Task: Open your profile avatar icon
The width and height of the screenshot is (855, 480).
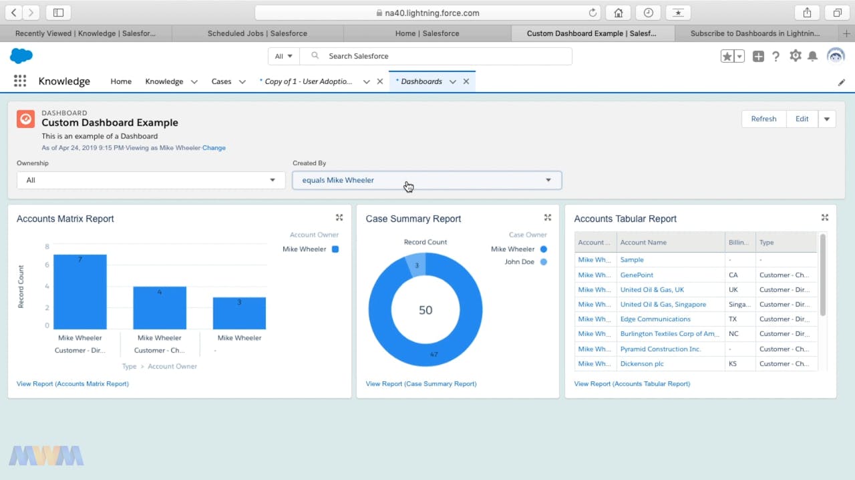Action: tap(836, 56)
